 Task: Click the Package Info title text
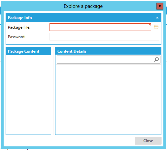[20, 18]
